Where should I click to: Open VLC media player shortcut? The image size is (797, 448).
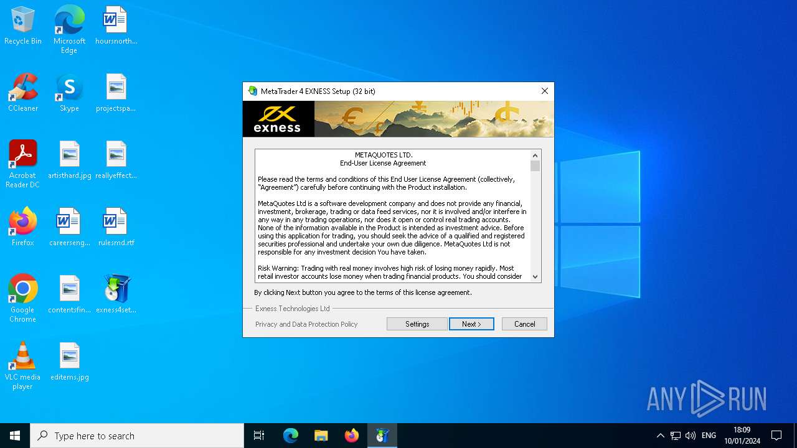click(22, 366)
